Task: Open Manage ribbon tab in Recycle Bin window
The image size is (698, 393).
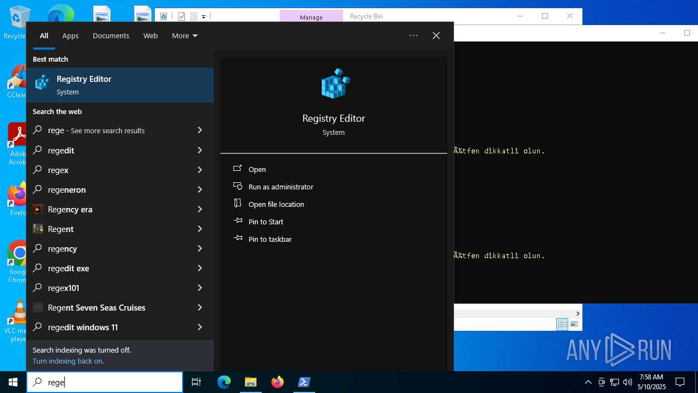Action: coord(311,17)
